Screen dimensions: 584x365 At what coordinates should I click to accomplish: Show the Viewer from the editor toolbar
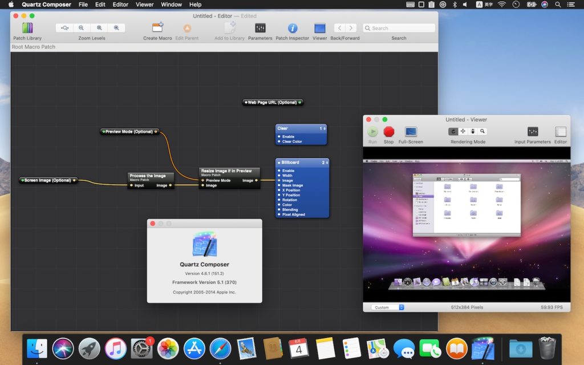pyautogui.click(x=319, y=27)
